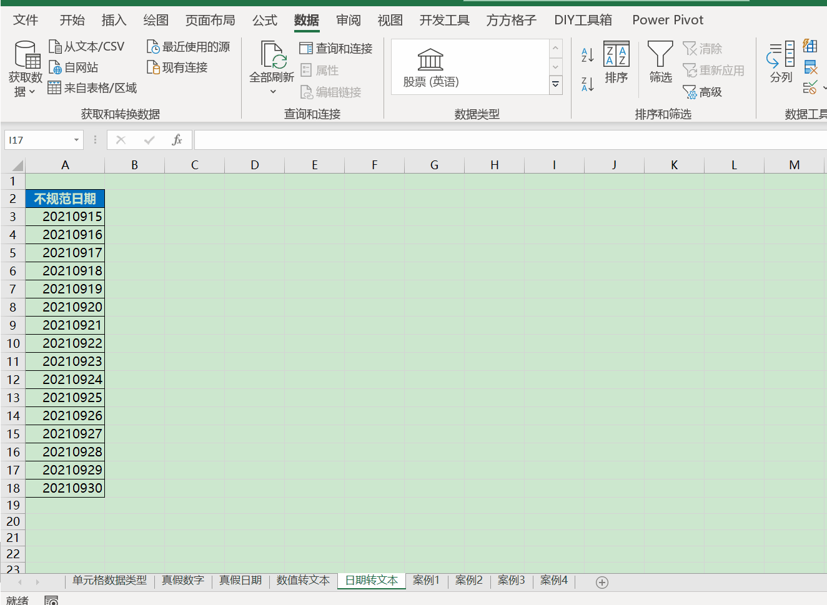This screenshot has width=827, height=605.
Task: Open 高级 advanced filter
Action: 712,92
